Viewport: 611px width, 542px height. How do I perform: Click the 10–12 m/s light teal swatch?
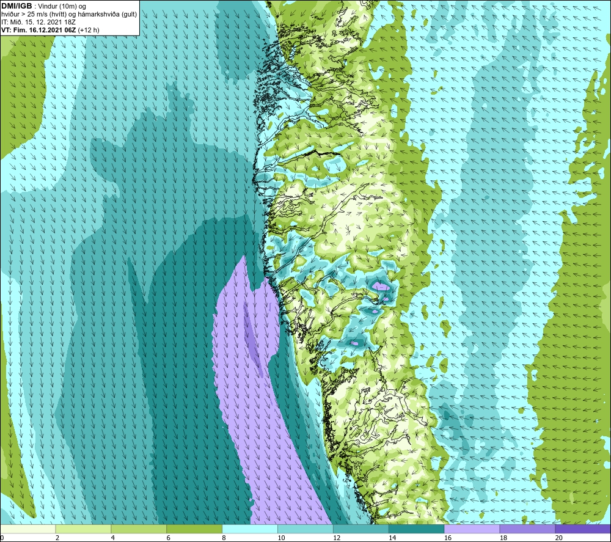(x=305, y=529)
